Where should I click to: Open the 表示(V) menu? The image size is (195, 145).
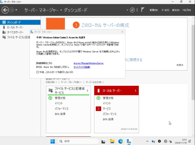coord(176,10)
